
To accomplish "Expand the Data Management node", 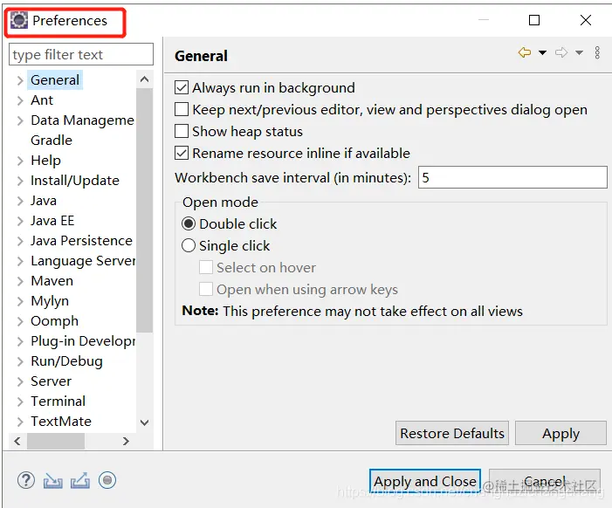I will click(x=20, y=120).
